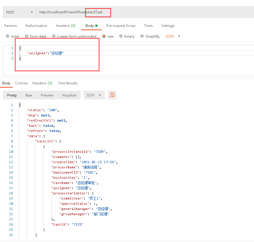
Task: Select the response Body tab
Action: click(6, 83)
